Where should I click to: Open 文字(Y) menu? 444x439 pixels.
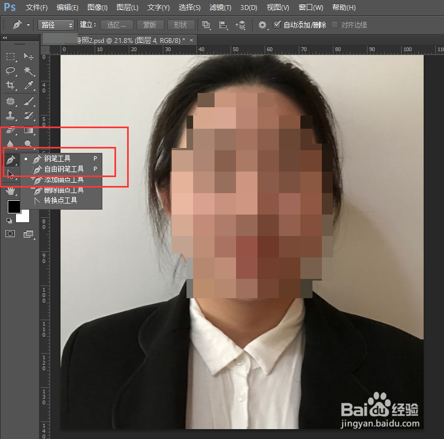[158, 7]
